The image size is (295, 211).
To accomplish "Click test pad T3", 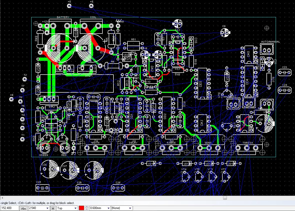I will tap(22, 128).
